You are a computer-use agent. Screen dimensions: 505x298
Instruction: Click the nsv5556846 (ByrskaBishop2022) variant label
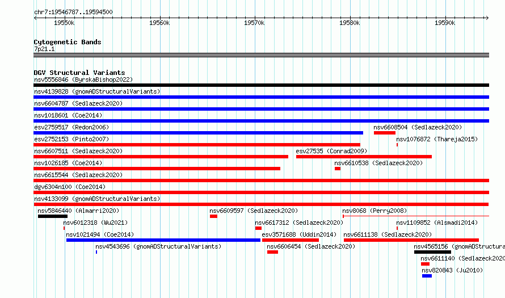tap(83, 79)
